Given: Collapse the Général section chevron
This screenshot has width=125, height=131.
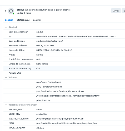Looking at the screenshot, I should click(6, 27).
